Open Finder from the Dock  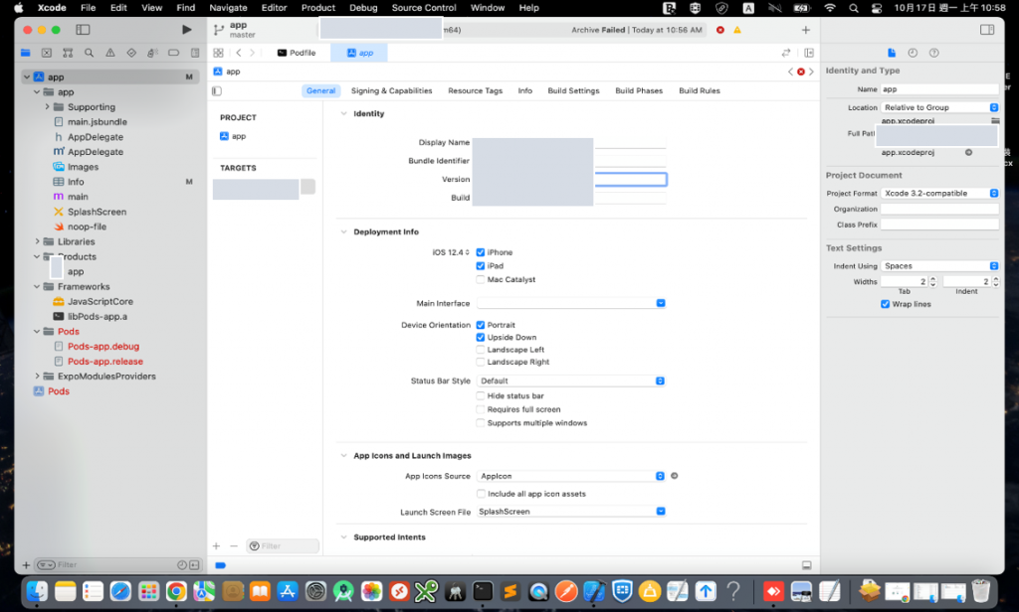pos(37,590)
